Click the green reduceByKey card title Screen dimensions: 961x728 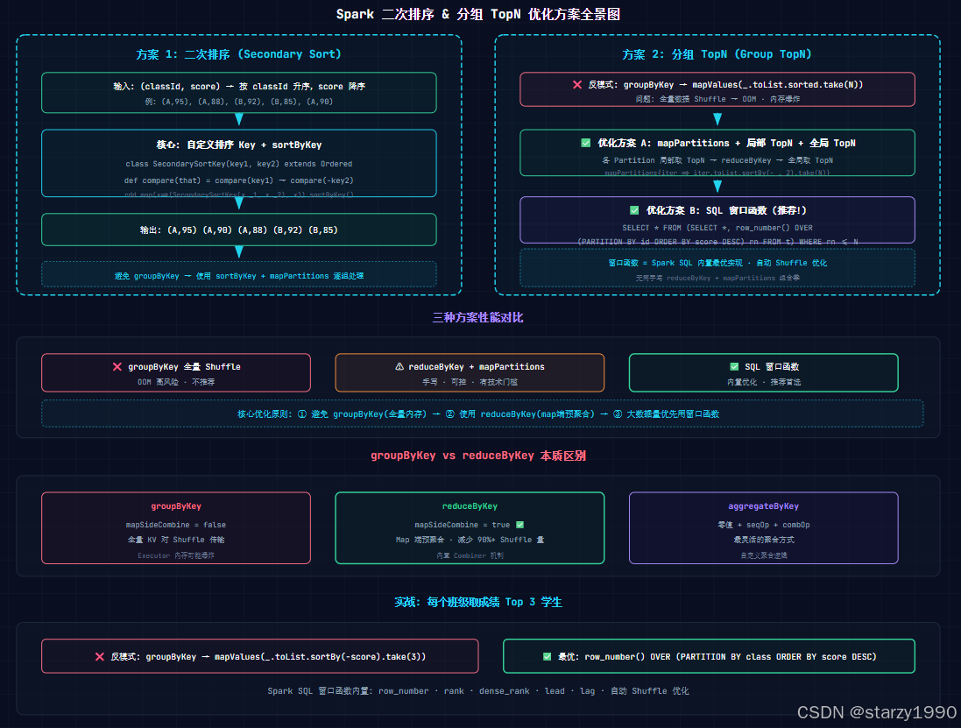coord(470,506)
